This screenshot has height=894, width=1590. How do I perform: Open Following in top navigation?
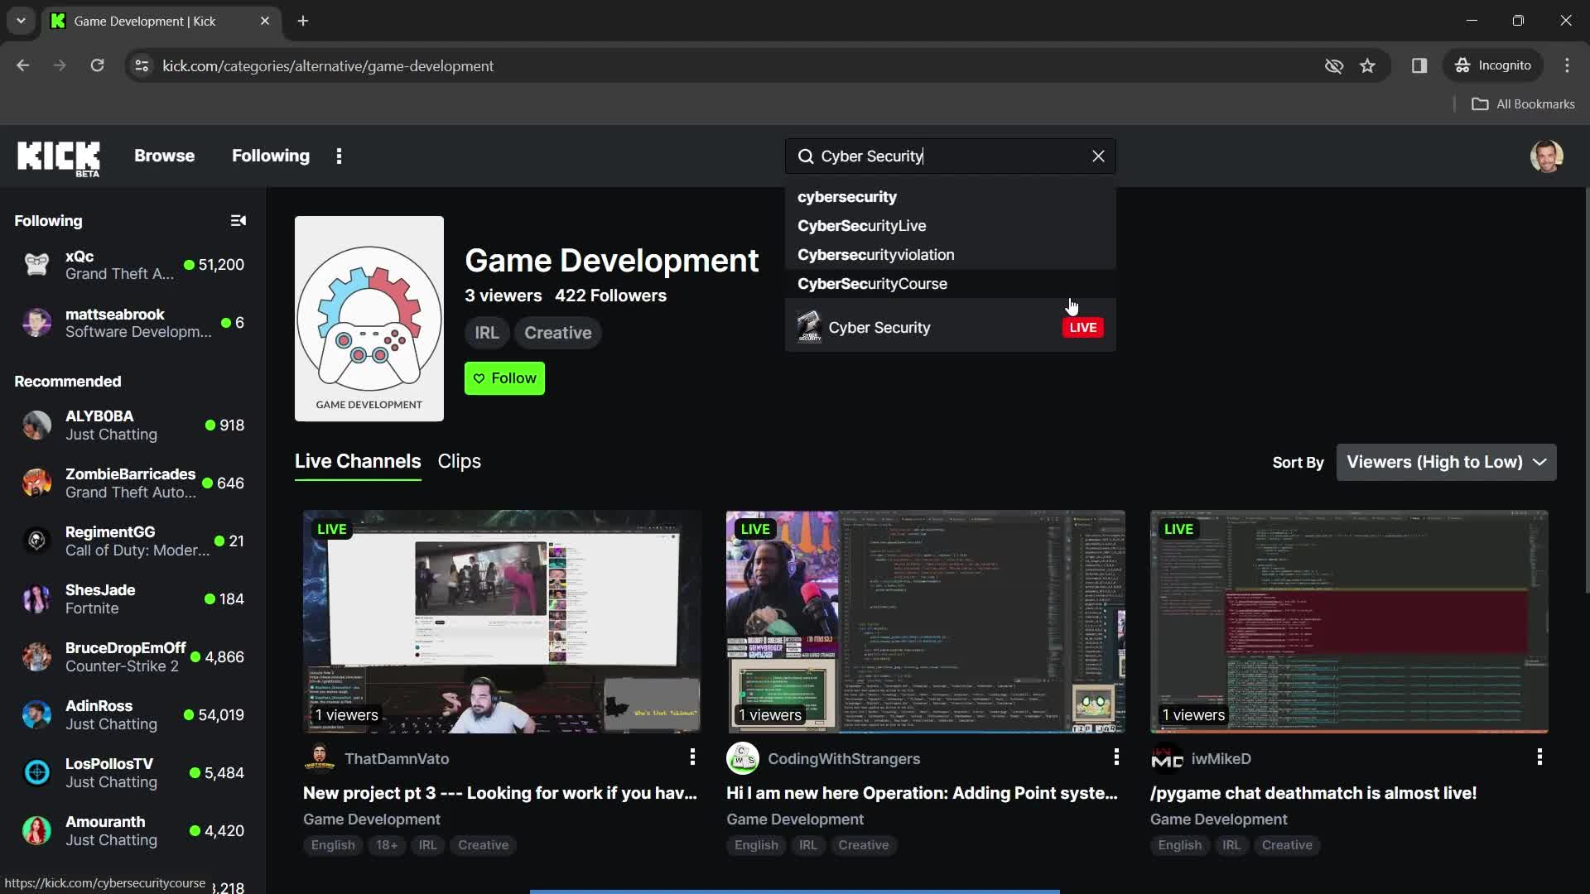tap(271, 156)
